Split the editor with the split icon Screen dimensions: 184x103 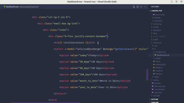[137, 7]
